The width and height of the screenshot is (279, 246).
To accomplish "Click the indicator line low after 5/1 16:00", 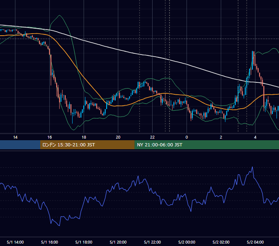I will point(59,225).
